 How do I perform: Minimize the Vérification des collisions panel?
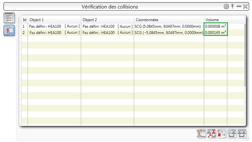tap(239, 6)
